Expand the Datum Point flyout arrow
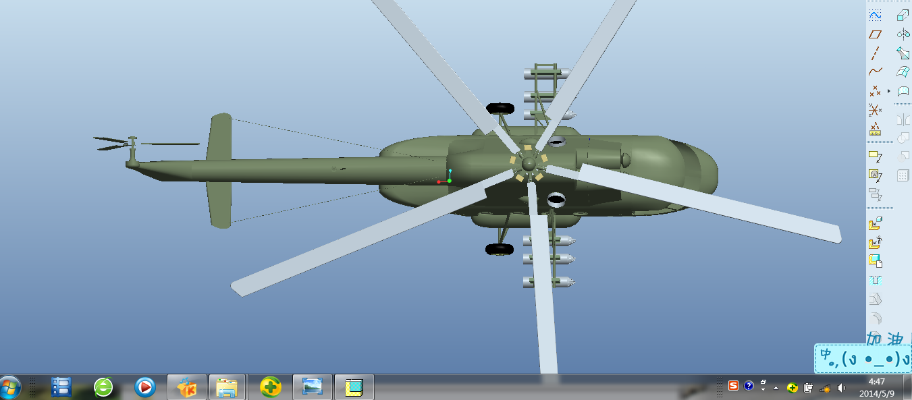 (888, 90)
